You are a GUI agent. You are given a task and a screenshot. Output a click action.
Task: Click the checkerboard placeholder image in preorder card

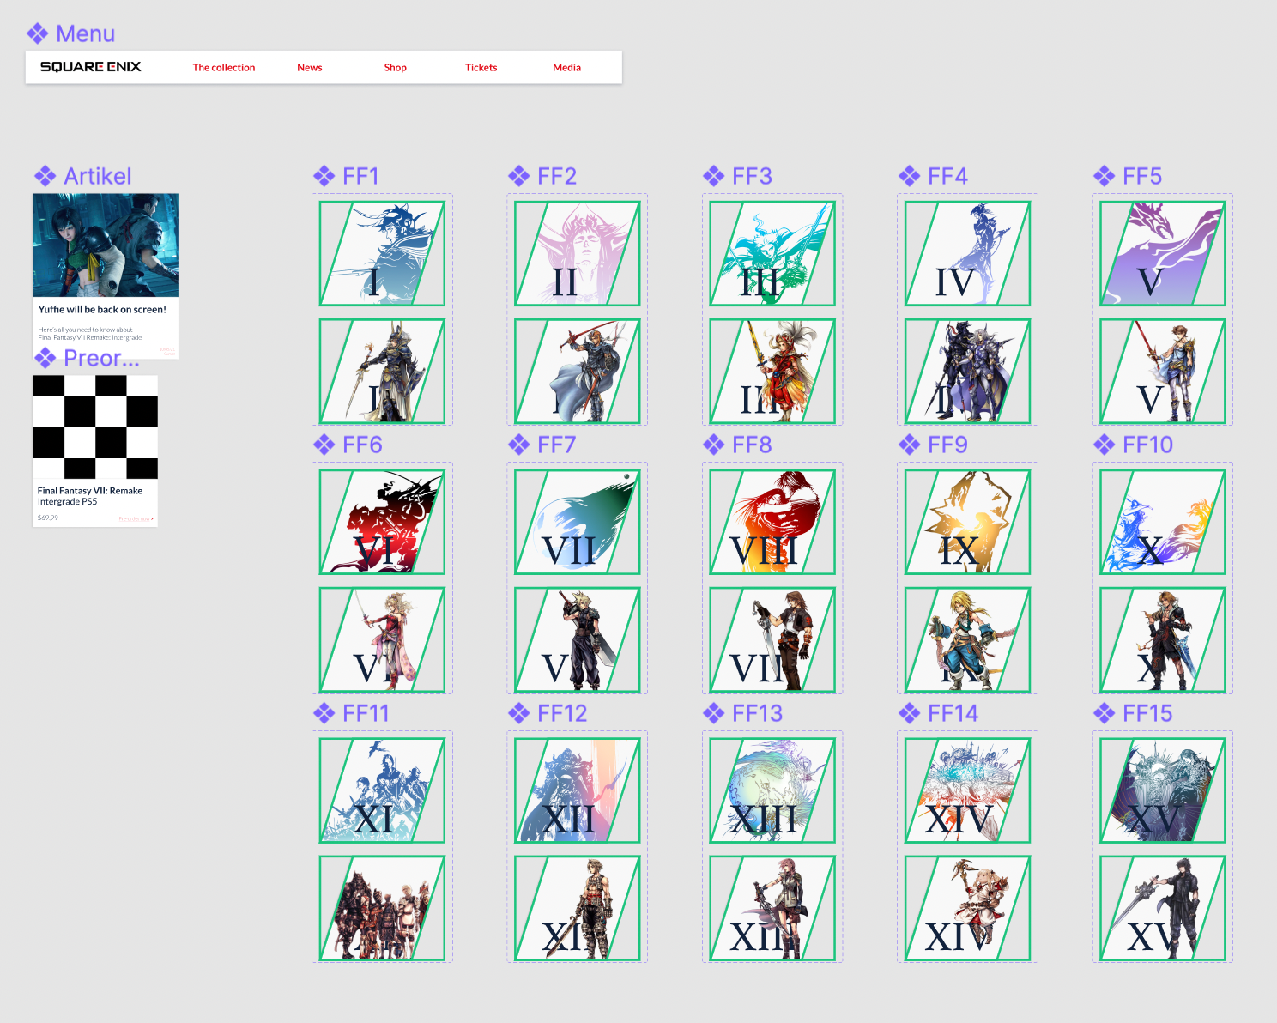[x=95, y=427]
